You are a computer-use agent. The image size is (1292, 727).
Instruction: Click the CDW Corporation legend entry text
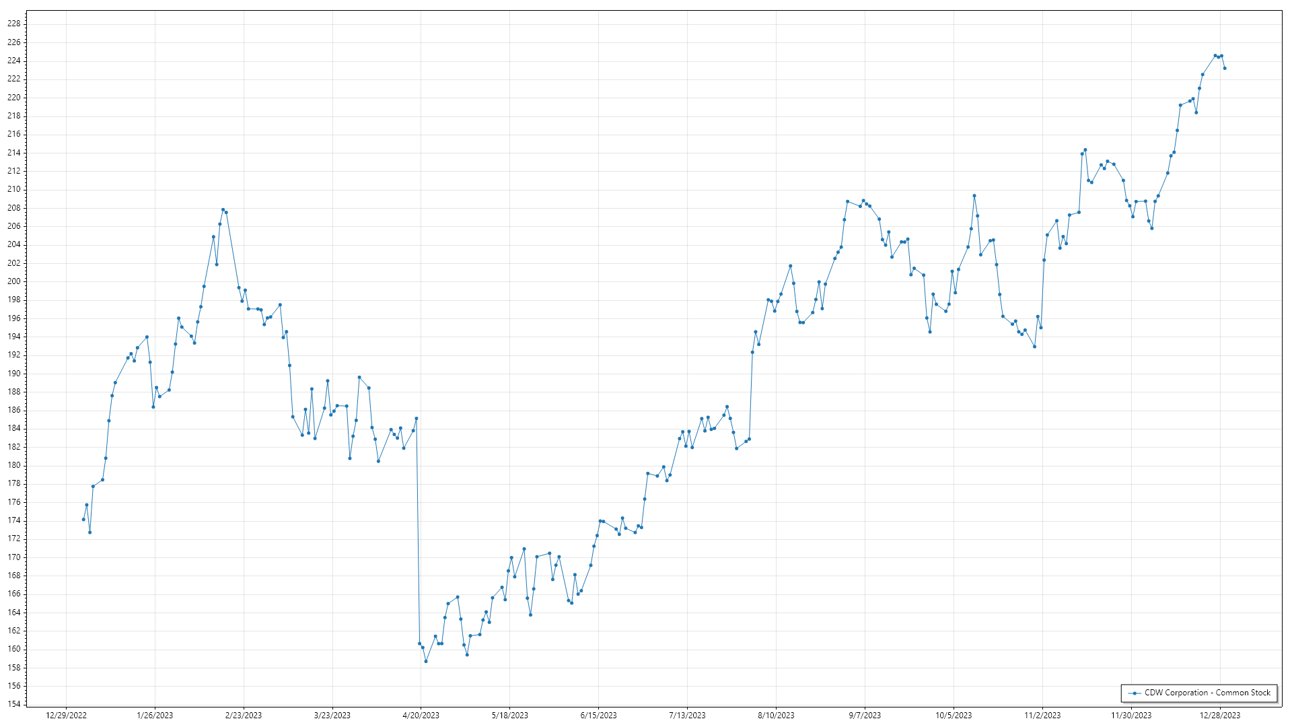pyautogui.click(x=1207, y=693)
